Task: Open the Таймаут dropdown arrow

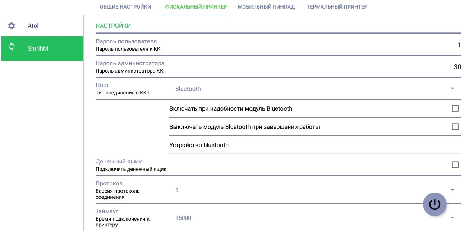Action: pyautogui.click(x=452, y=218)
